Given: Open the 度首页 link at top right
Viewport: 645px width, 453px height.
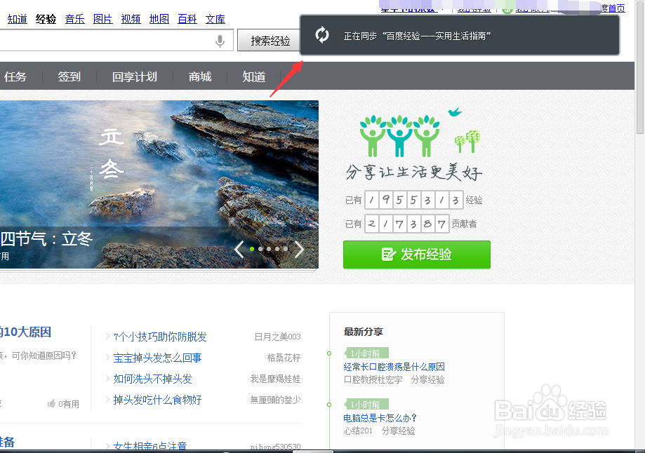Looking at the screenshot, I should point(613,8).
